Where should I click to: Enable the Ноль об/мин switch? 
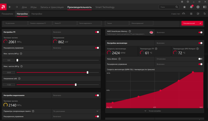tap(200, 59)
